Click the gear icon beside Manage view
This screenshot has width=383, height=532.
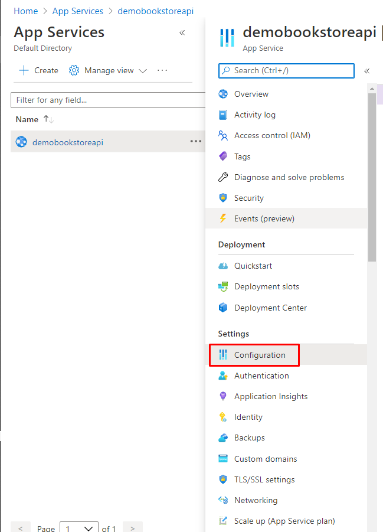(x=74, y=71)
